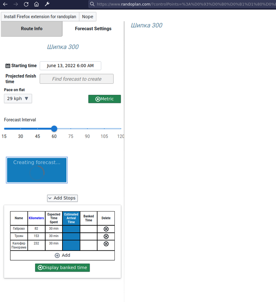Toggle the Metric units button
This screenshot has width=276, height=302.
coord(105,99)
